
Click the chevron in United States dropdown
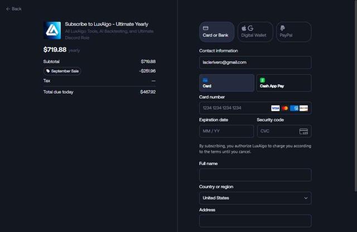pyautogui.click(x=306, y=198)
